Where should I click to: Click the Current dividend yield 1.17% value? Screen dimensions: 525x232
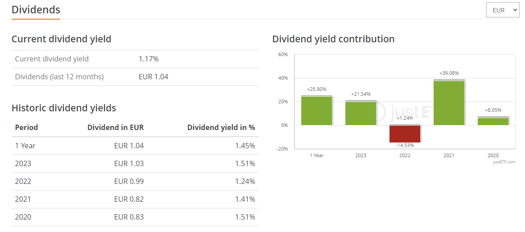[149, 59]
